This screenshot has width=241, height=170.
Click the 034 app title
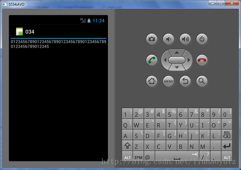[x=30, y=32]
